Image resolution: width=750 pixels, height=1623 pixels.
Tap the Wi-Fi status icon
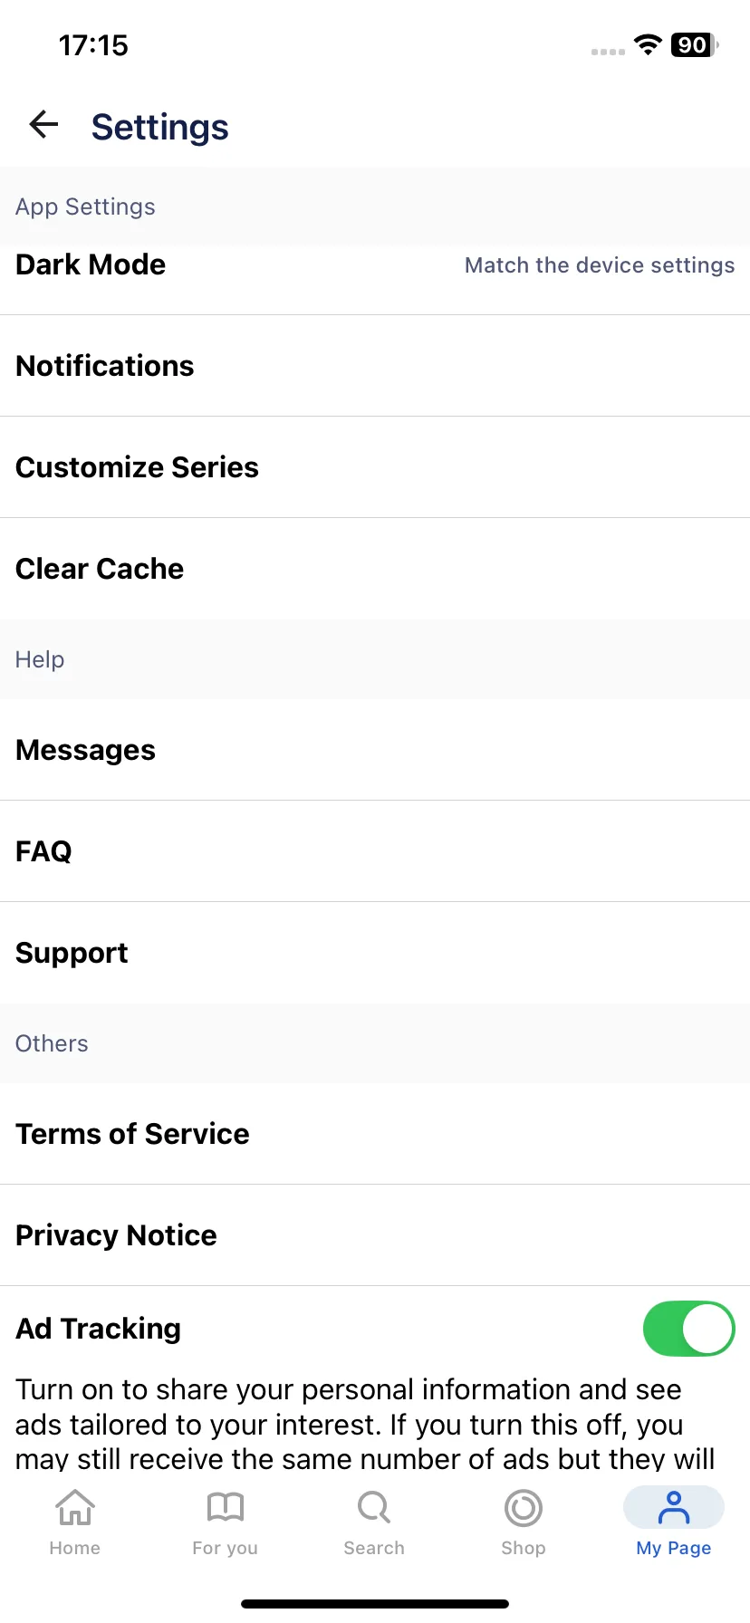click(648, 44)
